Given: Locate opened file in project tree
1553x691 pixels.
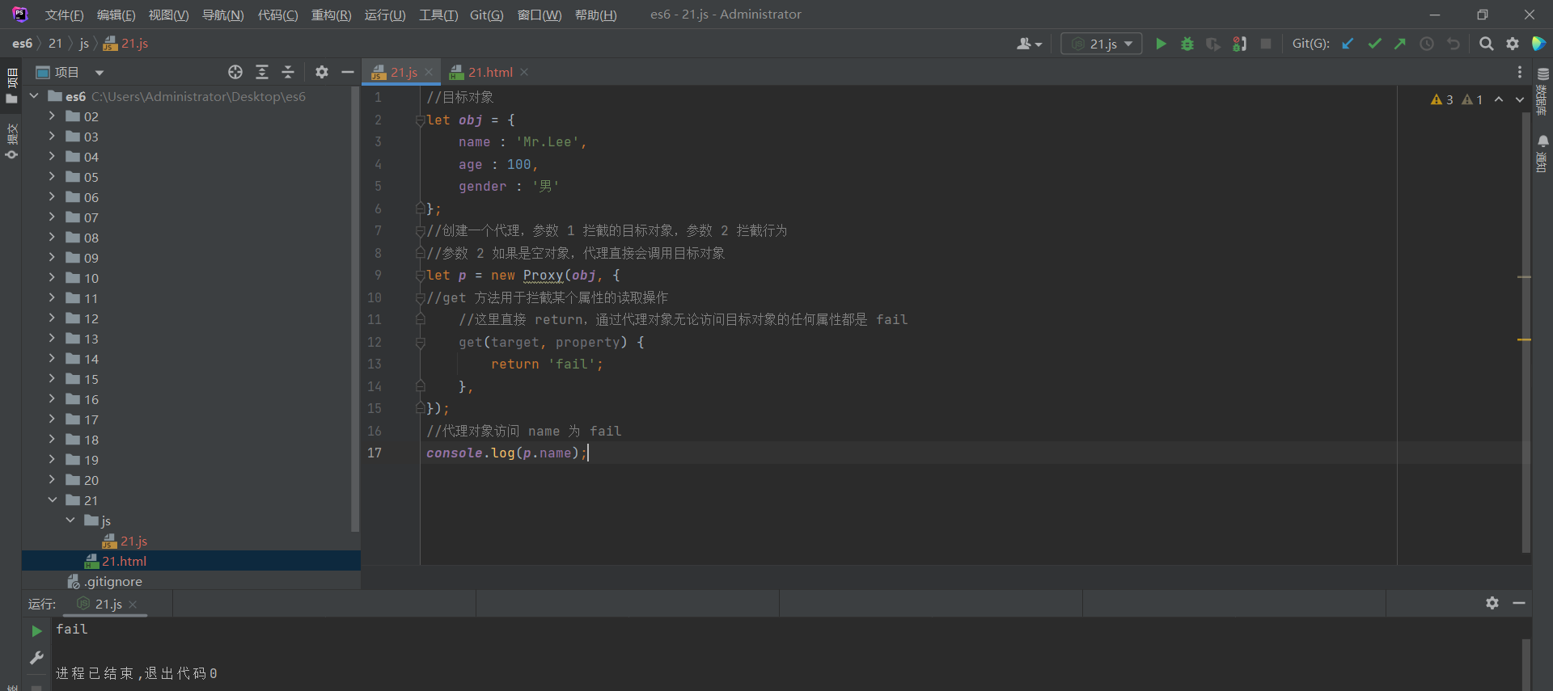Looking at the screenshot, I should [235, 72].
